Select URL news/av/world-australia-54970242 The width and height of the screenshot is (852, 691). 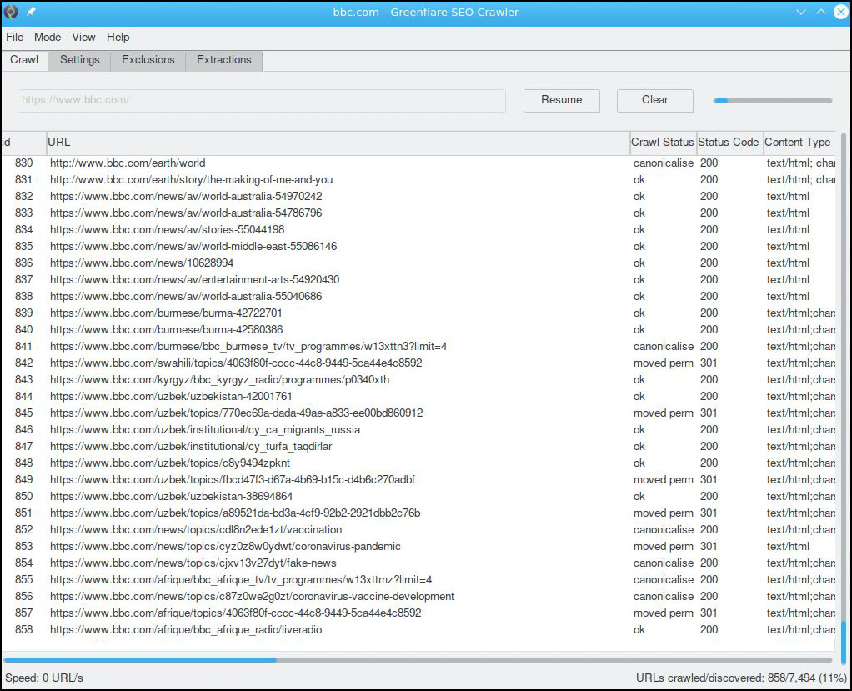[186, 196]
